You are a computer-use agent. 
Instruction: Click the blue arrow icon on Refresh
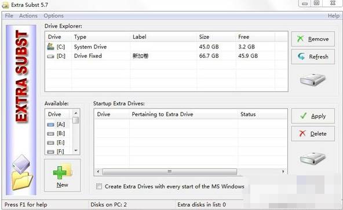click(x=301, y=57)
